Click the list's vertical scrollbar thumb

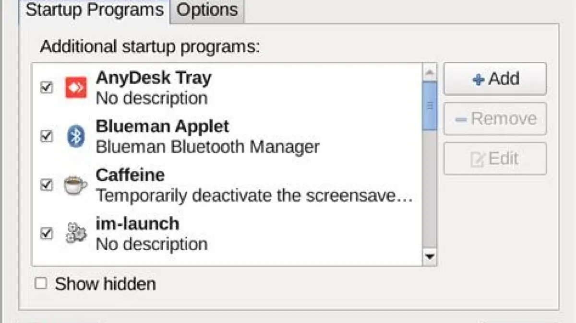pyautogui.click(x=430, y=106)
